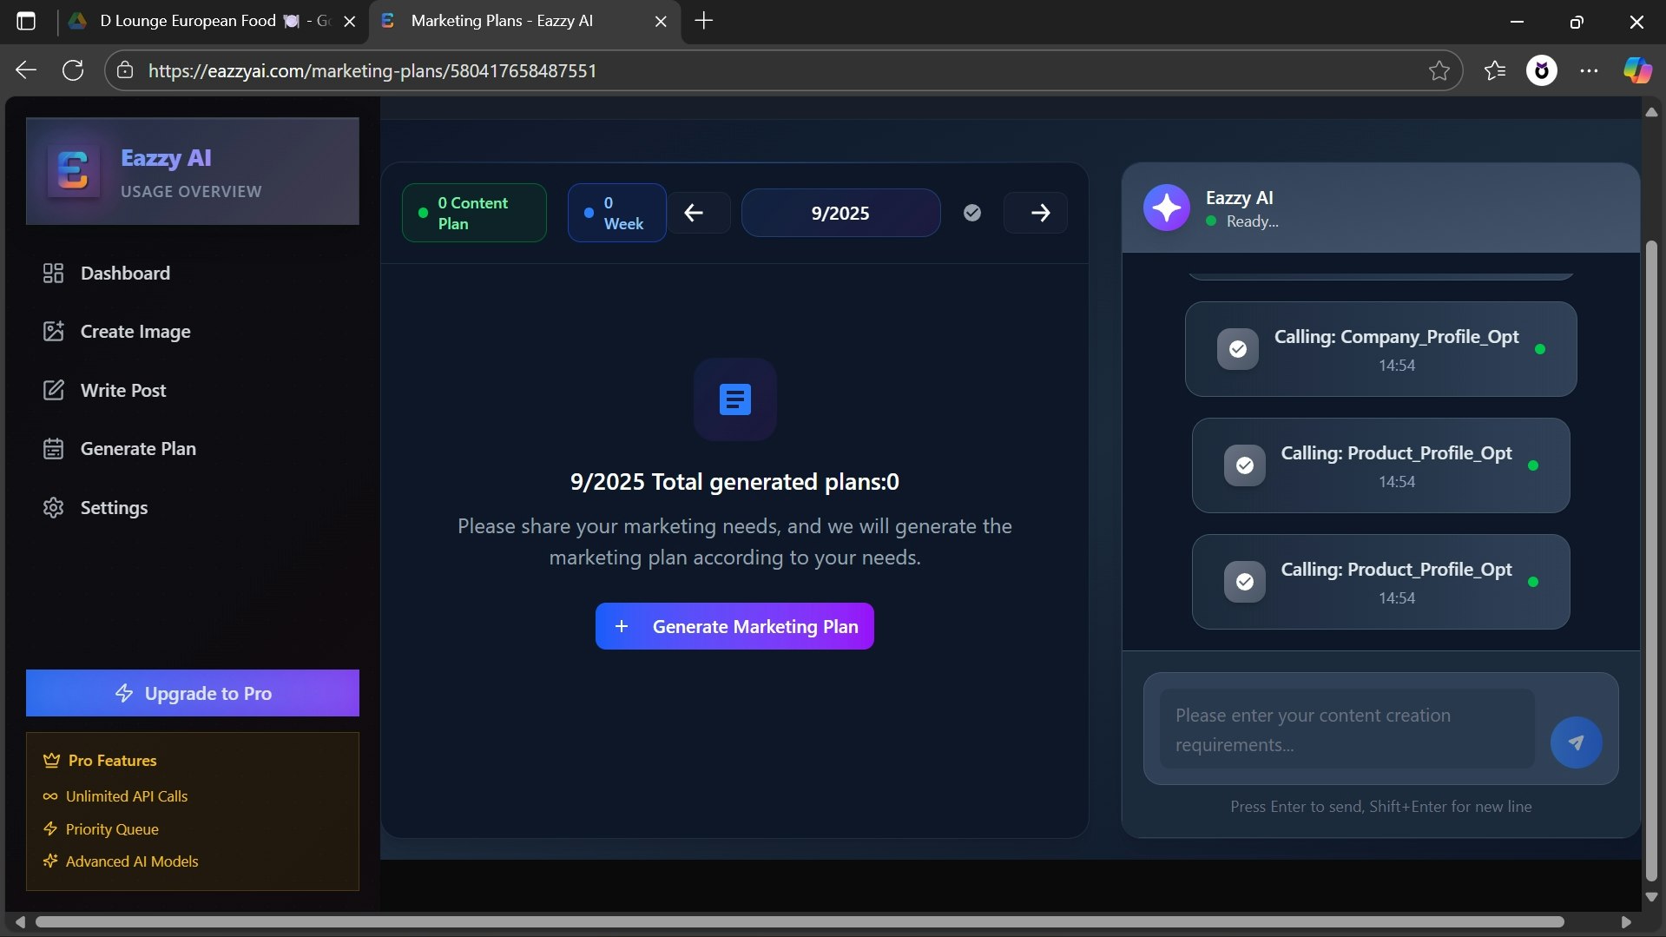Open the Copilot sidebar icon

pyautogui.click(x=1637, y=70)
